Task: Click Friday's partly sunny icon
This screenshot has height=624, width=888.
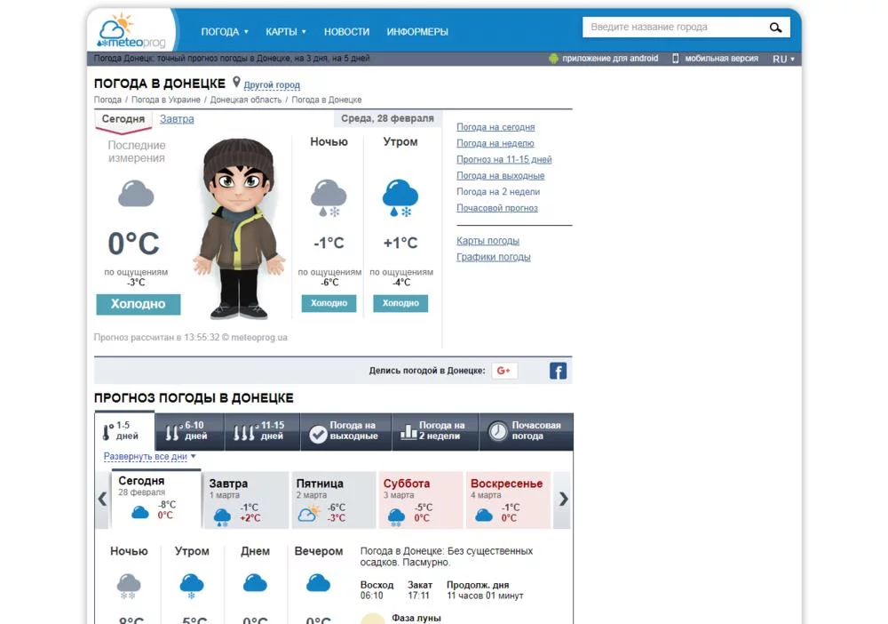Action: [309, 514]
